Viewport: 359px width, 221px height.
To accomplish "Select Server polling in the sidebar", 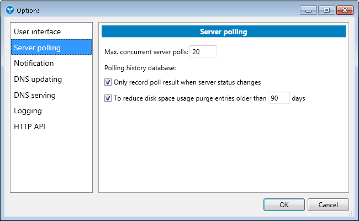I will pos(38,48).
